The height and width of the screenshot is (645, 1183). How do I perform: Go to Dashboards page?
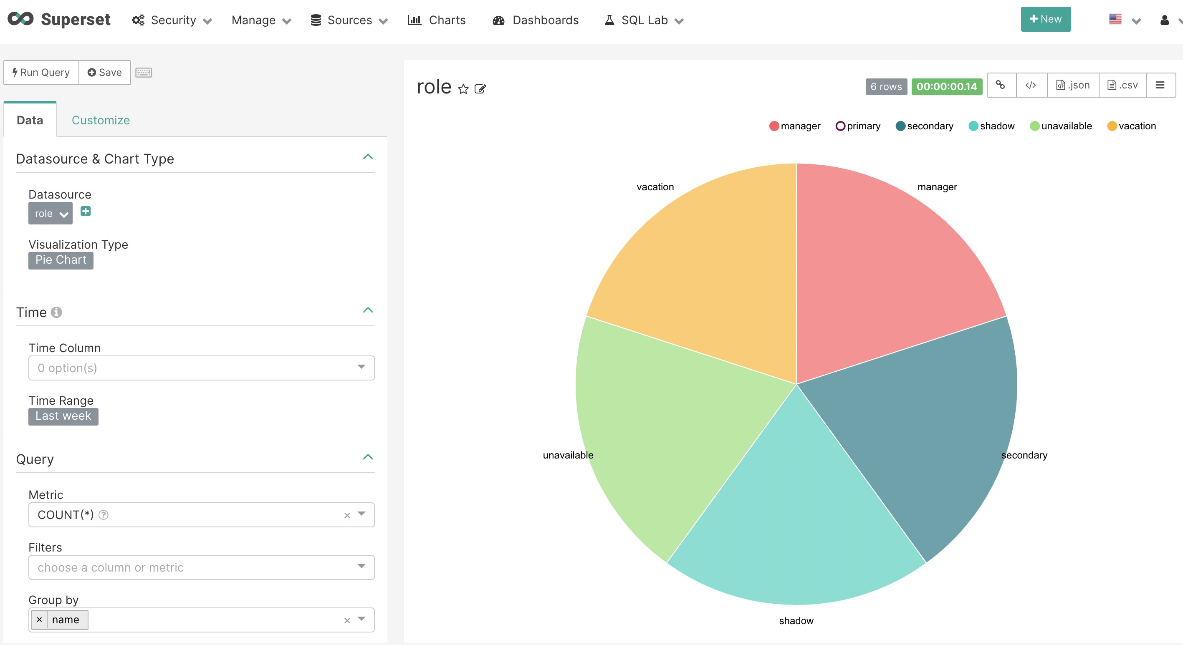[x=536, y=20]
